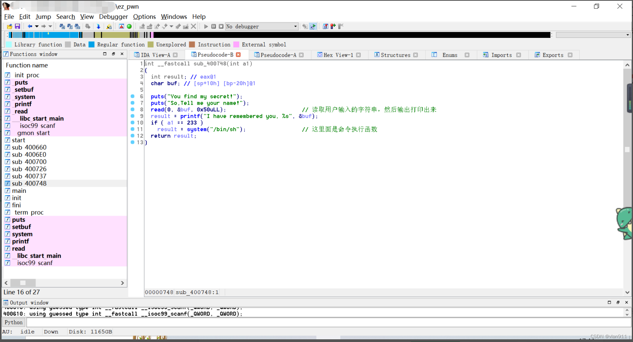Click the blue down-arrow jump icon
The width and height of the screenshot is (633, 342).
pos(98,26)
